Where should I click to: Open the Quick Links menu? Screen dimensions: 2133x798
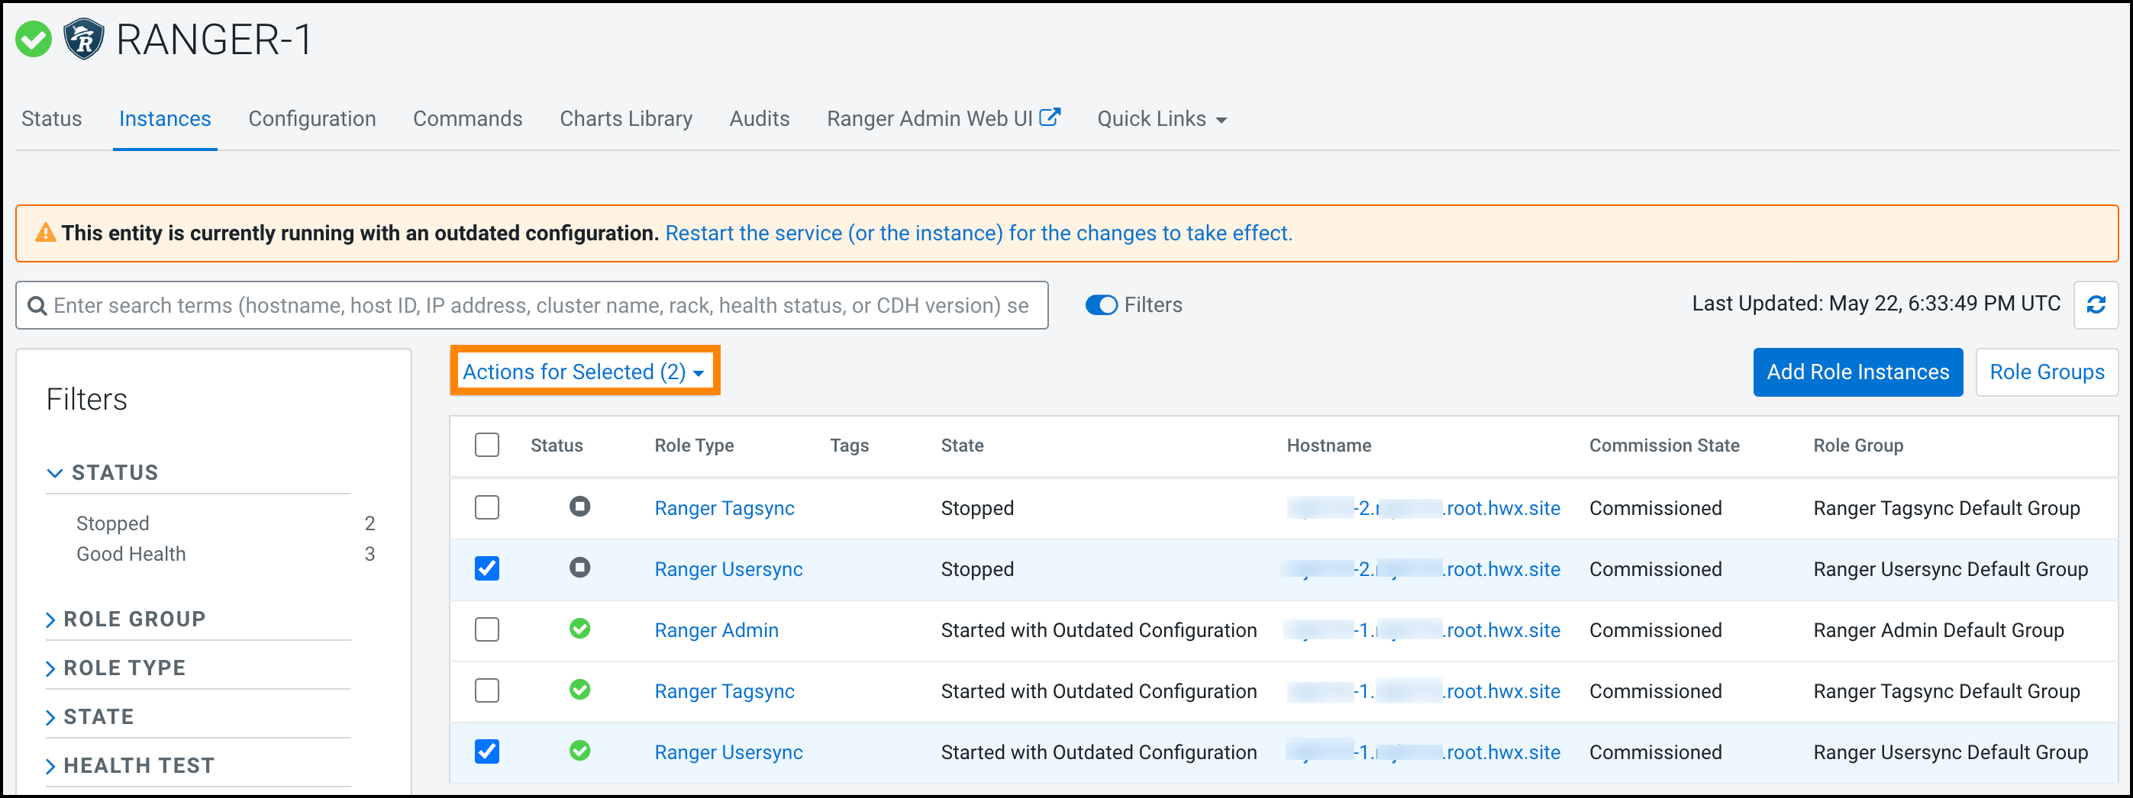point(1160,118)
